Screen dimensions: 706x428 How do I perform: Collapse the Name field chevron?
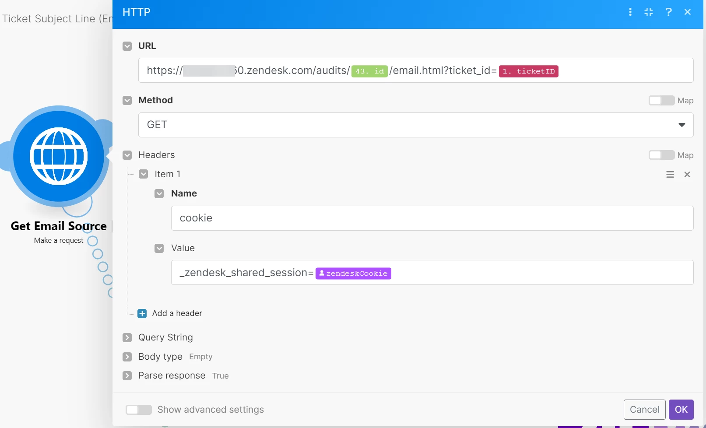[x=159, y=193]
